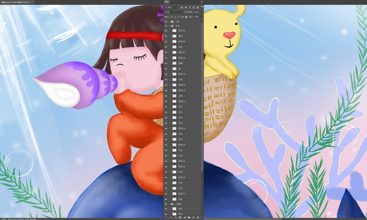This screenshot has width=367, height=220.
Task: Click prevent artboard auto-nesting lock icon
Action: tap(182, 17)
